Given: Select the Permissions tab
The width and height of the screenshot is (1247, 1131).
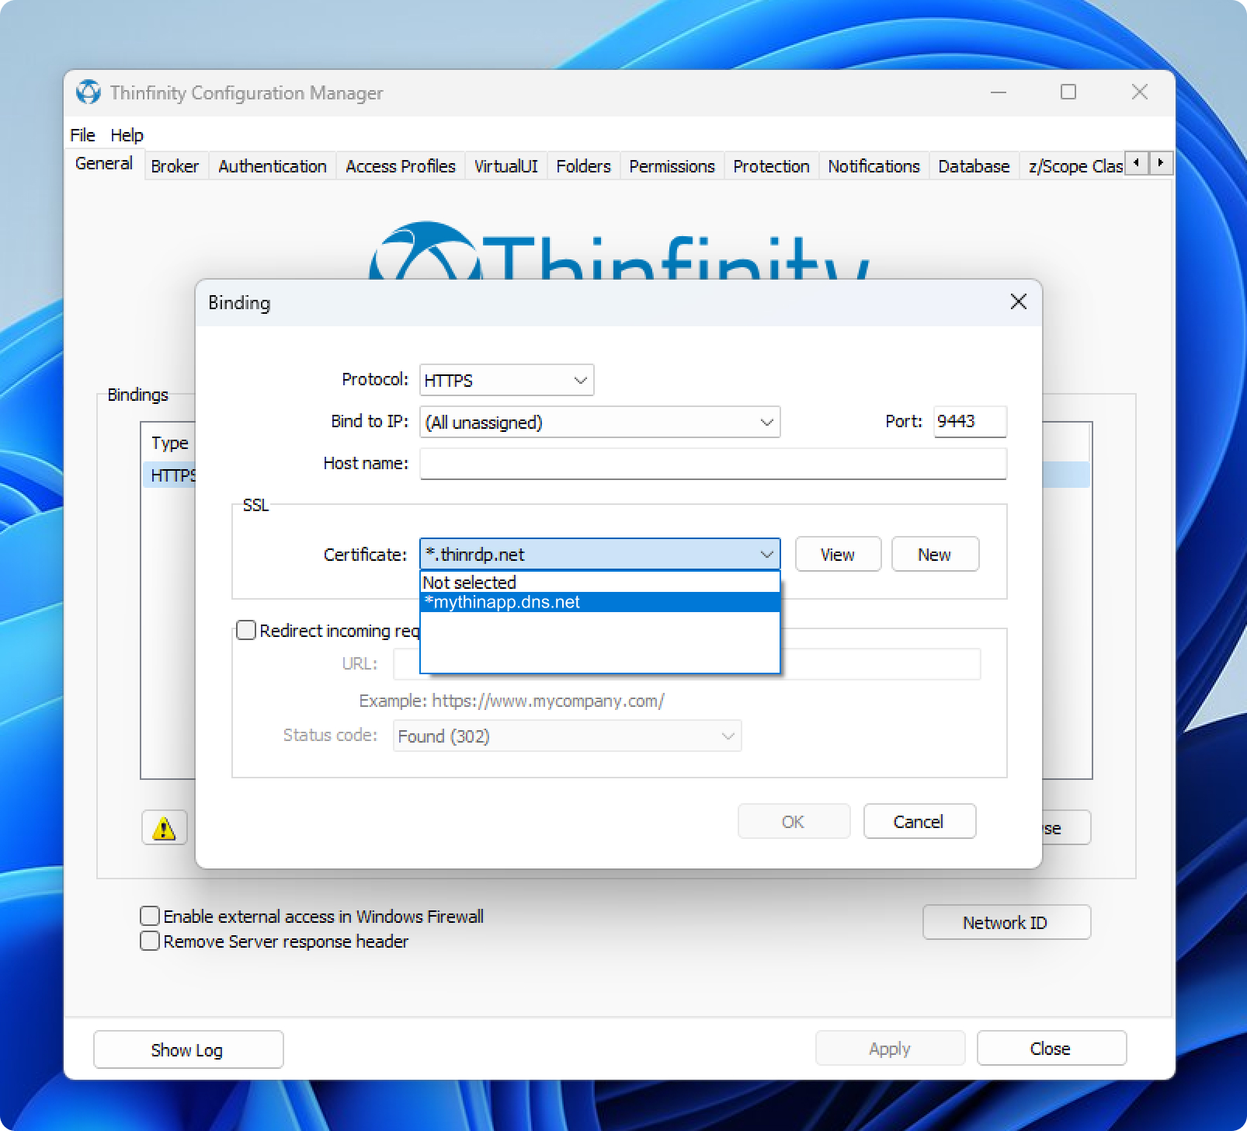Looking at the screenshot, I should tap(672, 166).
